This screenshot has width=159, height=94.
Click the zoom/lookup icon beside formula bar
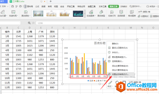(29, 23)
